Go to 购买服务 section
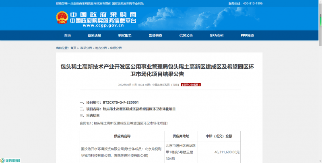 point(125,35)
